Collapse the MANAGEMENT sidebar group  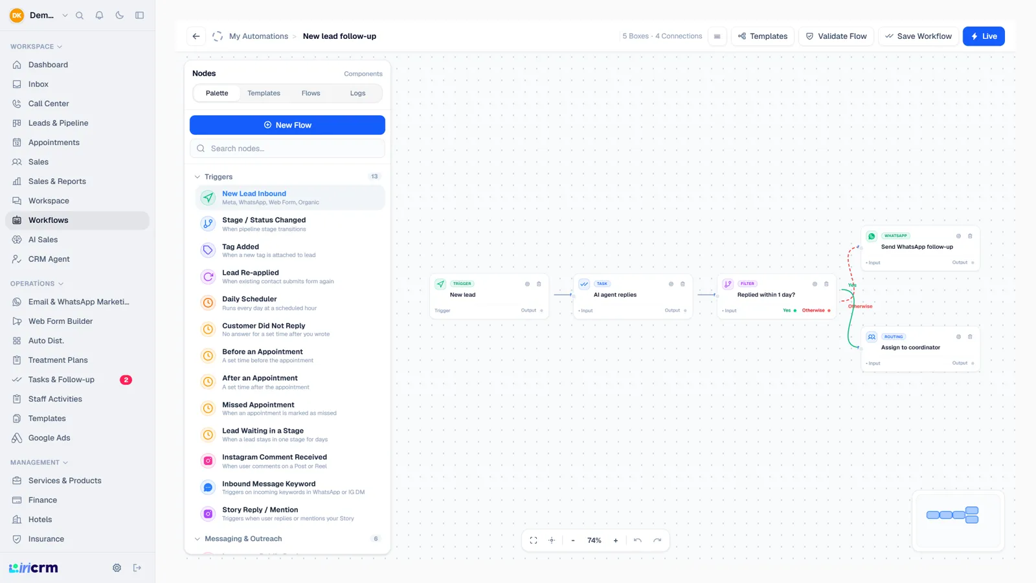point(39,463)
